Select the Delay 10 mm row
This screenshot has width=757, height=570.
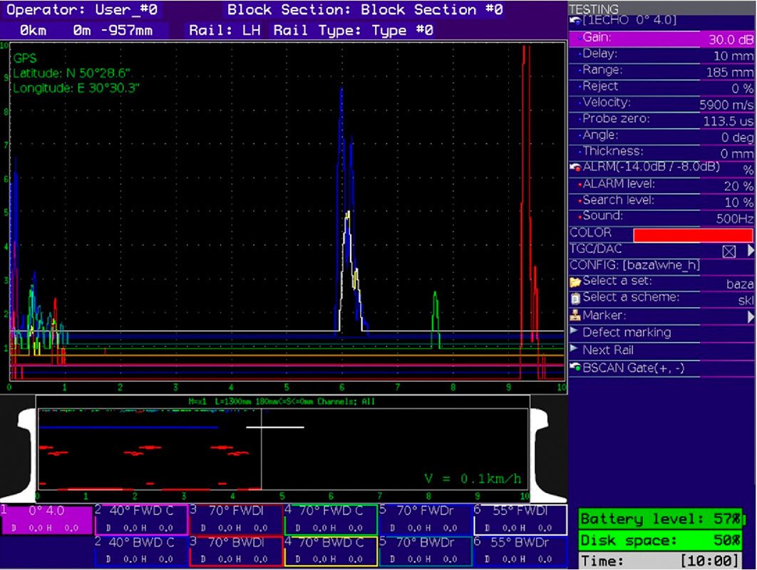(661, 55)
